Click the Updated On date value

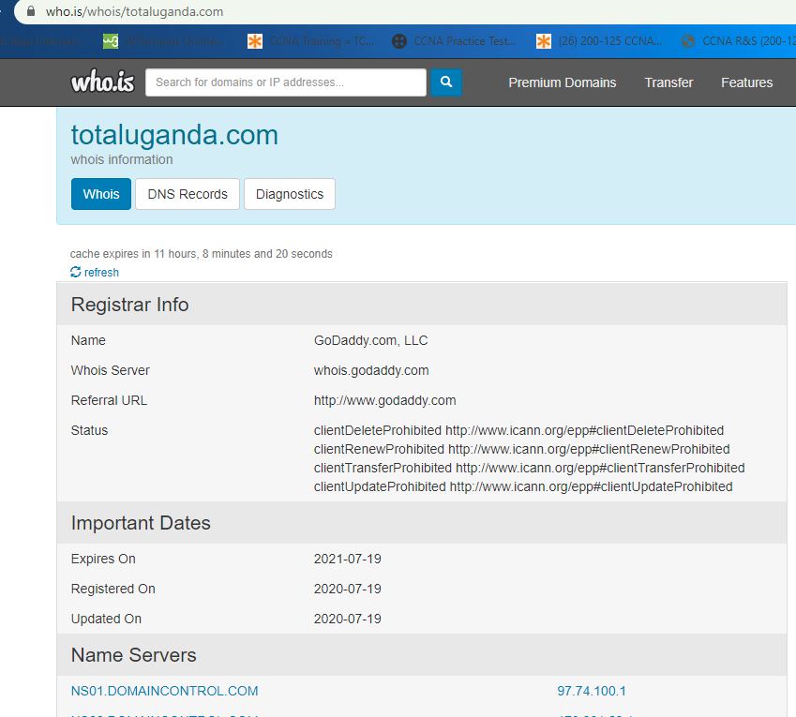click(347, 619)
